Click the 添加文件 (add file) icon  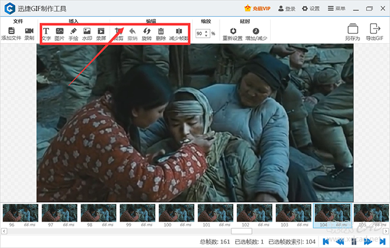pyautogui.click(x=11, y=31)
